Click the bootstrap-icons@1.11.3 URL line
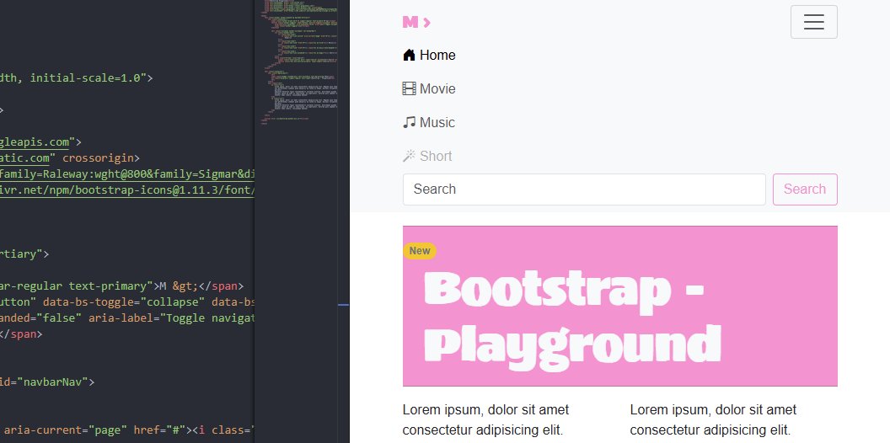 [x=127, y=189]
